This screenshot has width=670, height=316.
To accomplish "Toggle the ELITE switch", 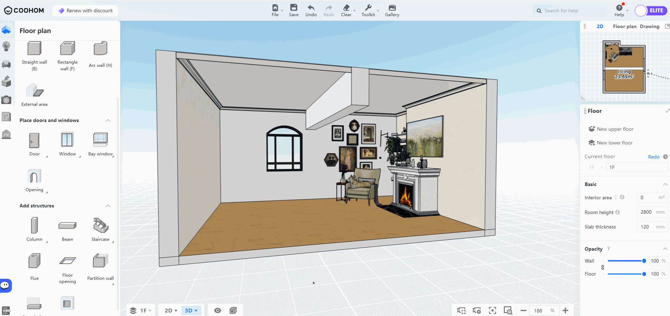I will coord(651,11).
